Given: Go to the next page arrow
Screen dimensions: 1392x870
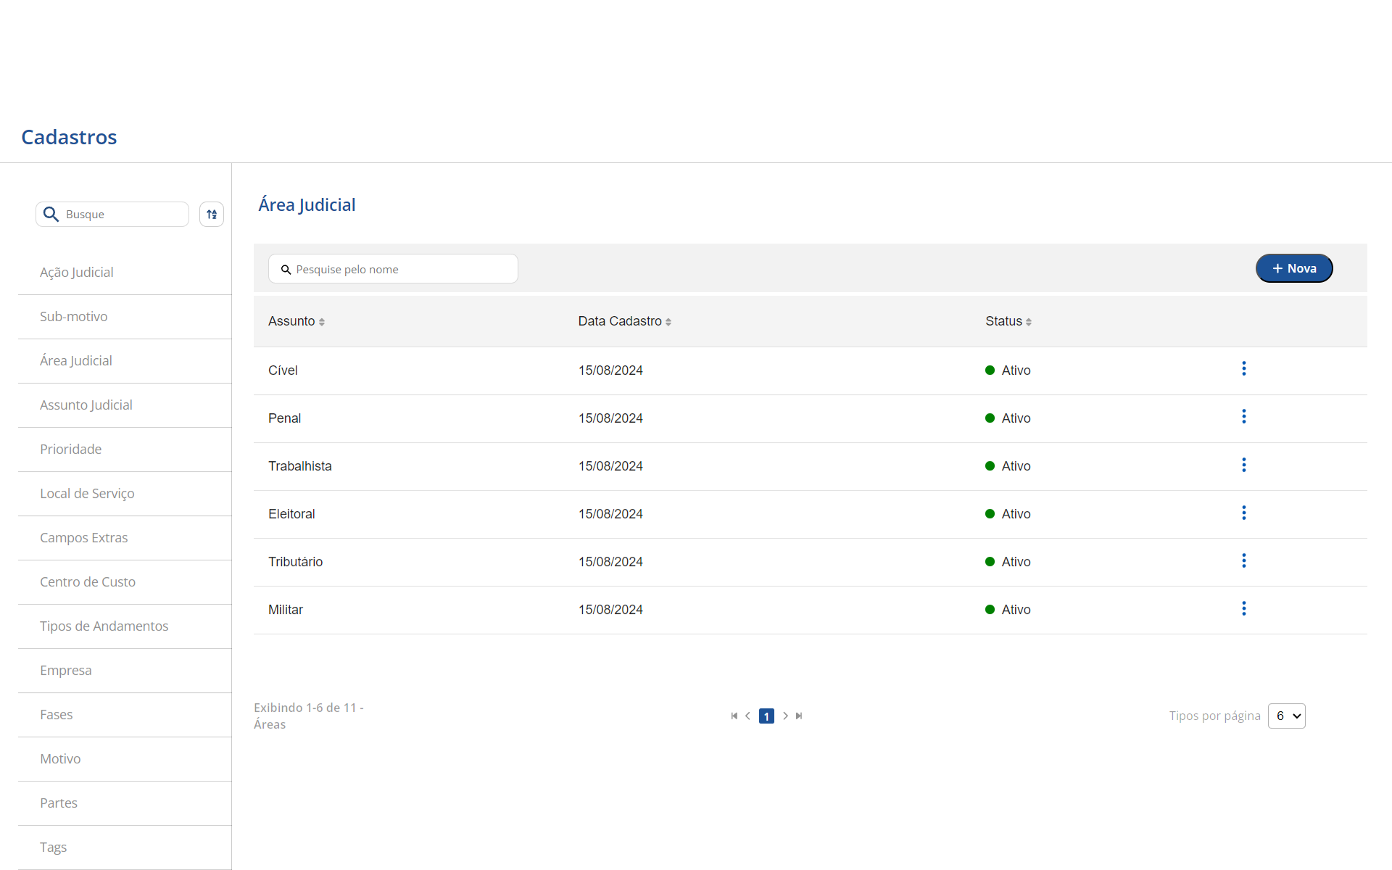Looking at the screenshot, I should 785,716.
